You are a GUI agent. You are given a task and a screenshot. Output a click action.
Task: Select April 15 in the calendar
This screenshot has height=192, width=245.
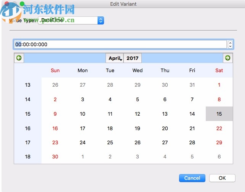tap(219, 114)
